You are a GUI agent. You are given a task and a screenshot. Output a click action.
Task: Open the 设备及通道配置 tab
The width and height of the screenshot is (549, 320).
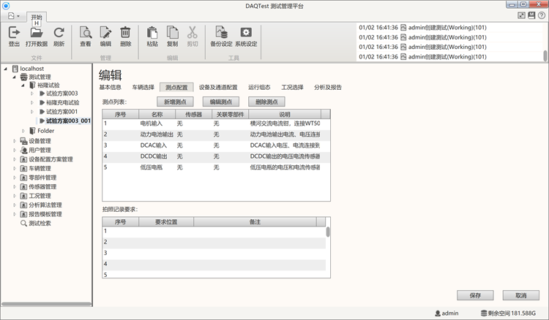tap(218, 87)
